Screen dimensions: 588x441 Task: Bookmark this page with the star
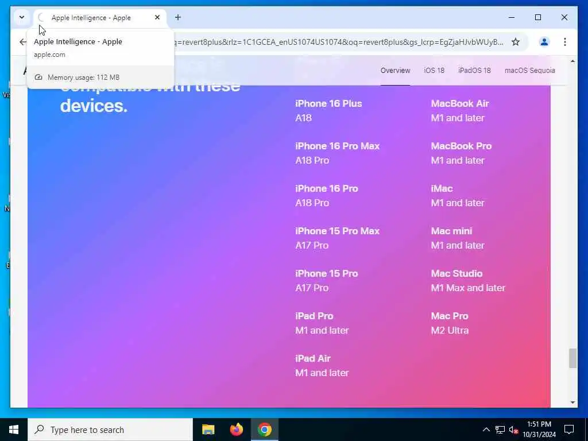pos(516,41)
